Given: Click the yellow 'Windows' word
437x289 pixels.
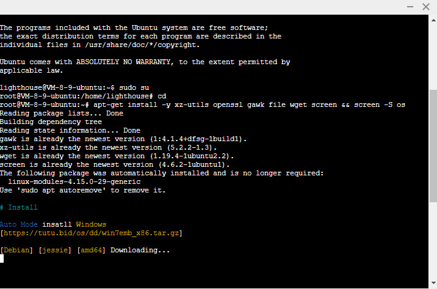Looking at the screenshot, I should (x=91, y=224).
